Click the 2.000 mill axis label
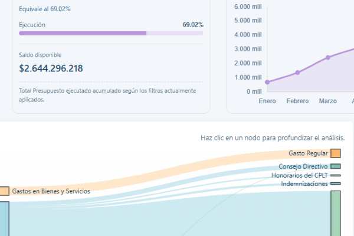The image size is (354, 236). (248, 63)
